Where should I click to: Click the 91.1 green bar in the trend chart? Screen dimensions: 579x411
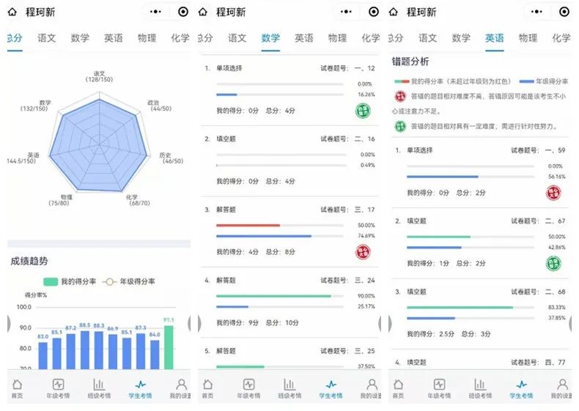[169, 347]
